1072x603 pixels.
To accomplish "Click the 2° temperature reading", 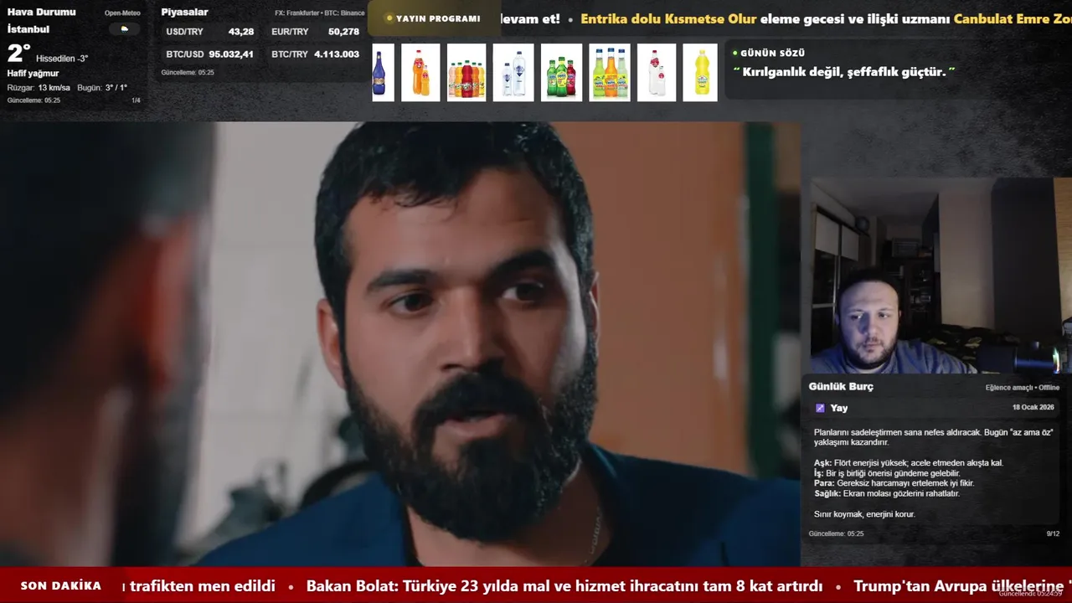I will point(18,54).
